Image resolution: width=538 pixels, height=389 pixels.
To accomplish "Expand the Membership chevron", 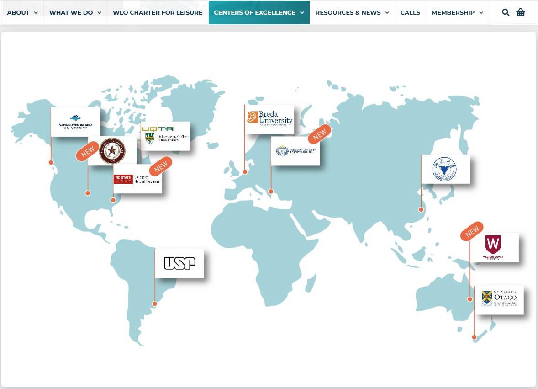I will click(481, 13).
